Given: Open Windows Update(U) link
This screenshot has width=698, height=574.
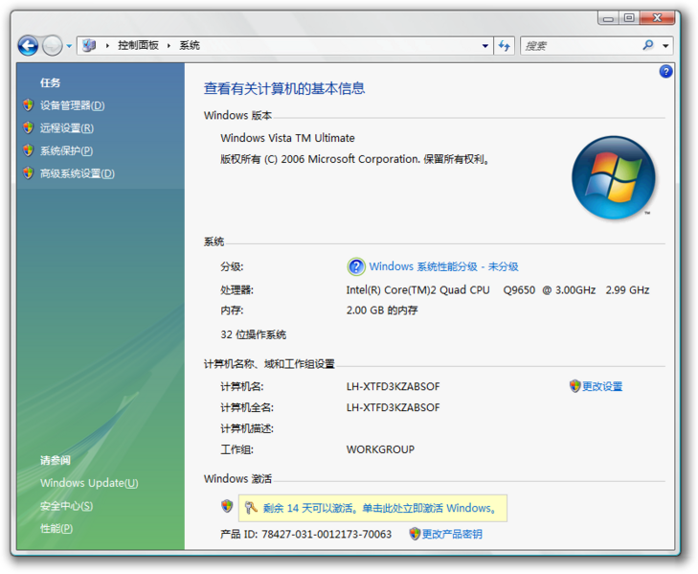Looking at the screenshot, I should (89, 483).
